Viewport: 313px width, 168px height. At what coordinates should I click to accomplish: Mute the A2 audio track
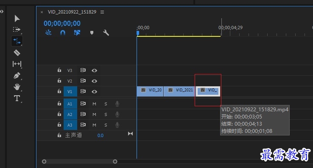point(95,114)
